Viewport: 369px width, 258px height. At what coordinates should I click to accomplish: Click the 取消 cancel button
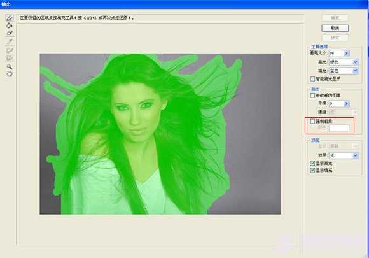[335, 28]
